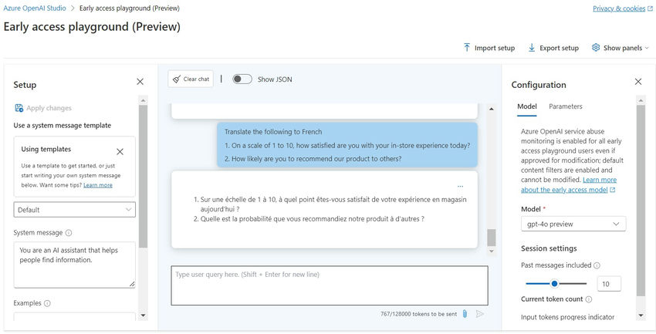Click the Apply changes icon
This screenshot has width=656, height=334.
(19, 108)
